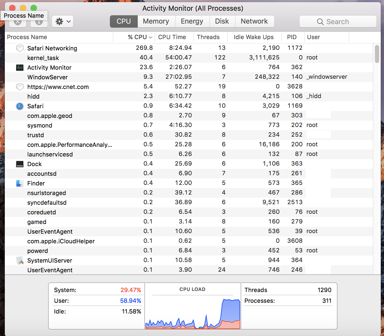Click in the Search field
This screenshot has width=384, height=336.
338,21
